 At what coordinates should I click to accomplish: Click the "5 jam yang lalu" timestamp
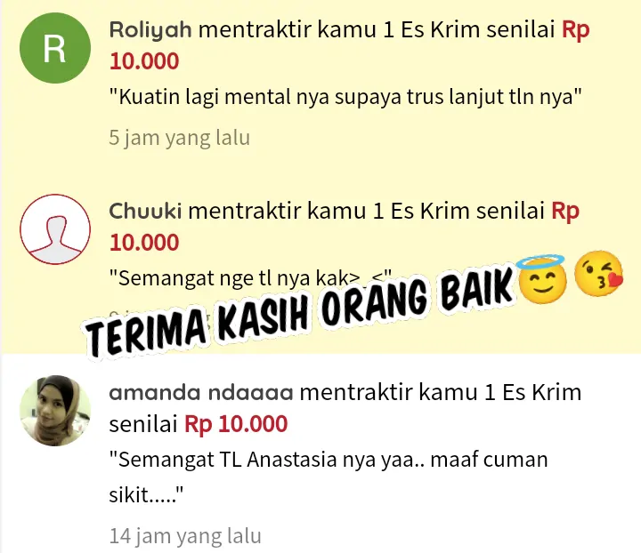click(180, 138)
